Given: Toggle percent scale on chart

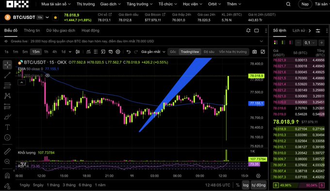Looking at the screenshot, I should pos(238,185).
